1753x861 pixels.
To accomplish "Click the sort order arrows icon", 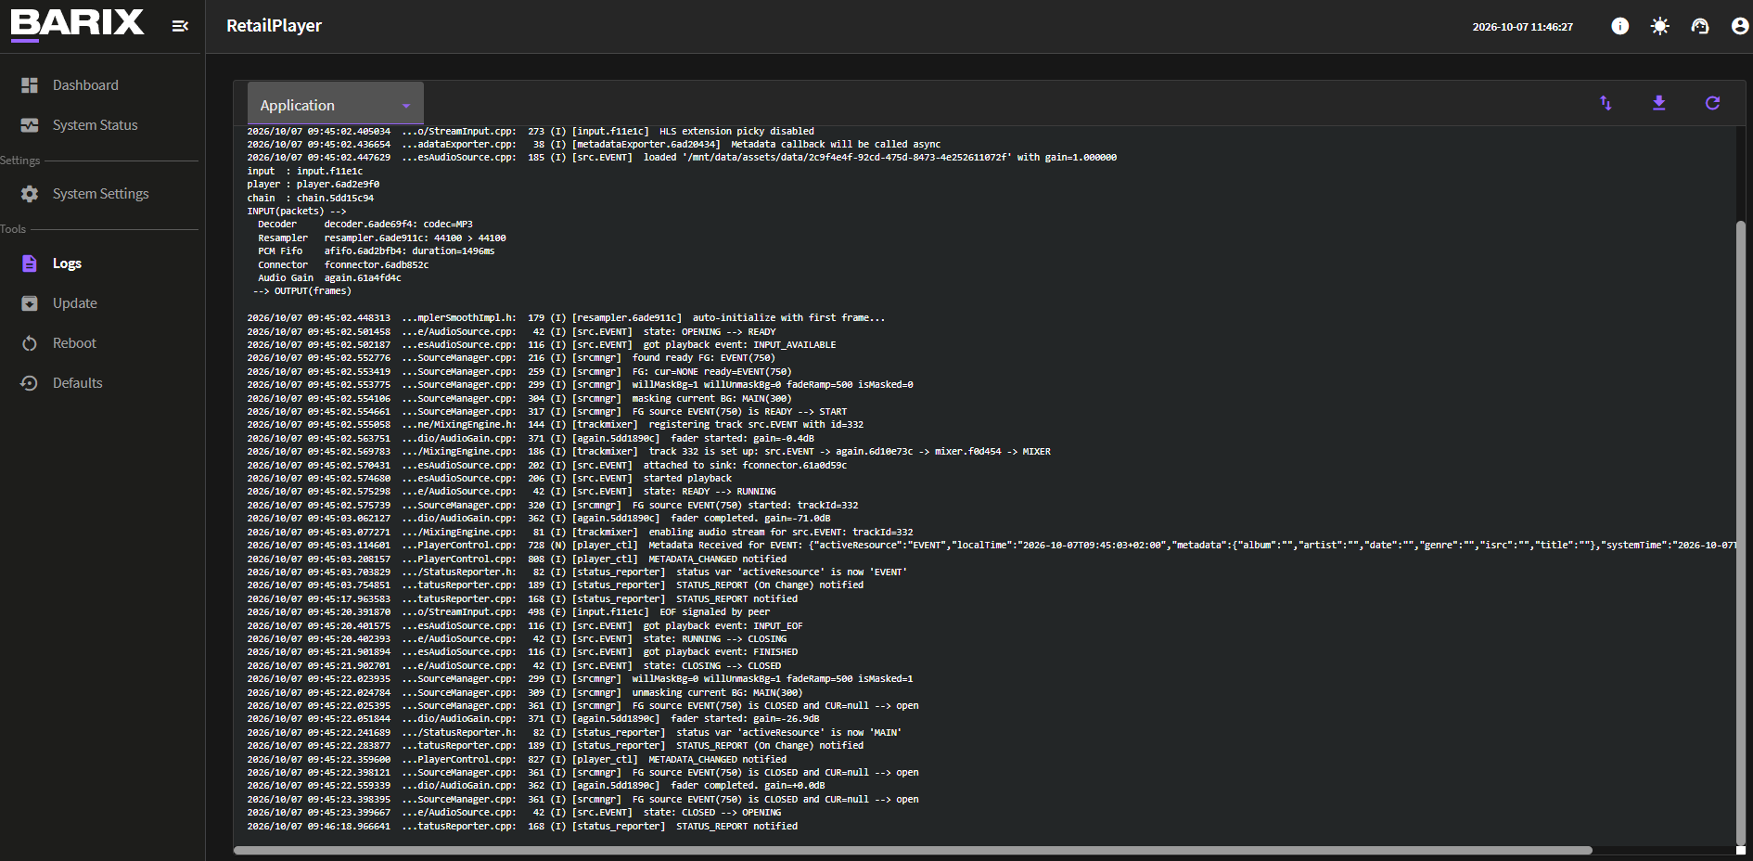I will click(x=1606, y=103).
